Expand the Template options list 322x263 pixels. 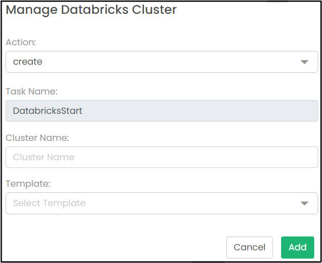(x=162, y=203)
